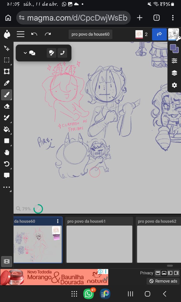Select the 'pro povo da house62' artboard

[158, 240]
